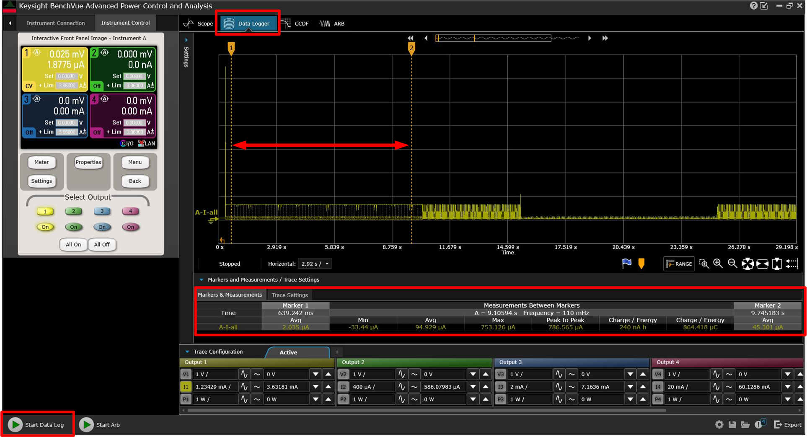Collapse the left instrument panel arrow
The image size is (807, 437).
(x=10, y=23)
